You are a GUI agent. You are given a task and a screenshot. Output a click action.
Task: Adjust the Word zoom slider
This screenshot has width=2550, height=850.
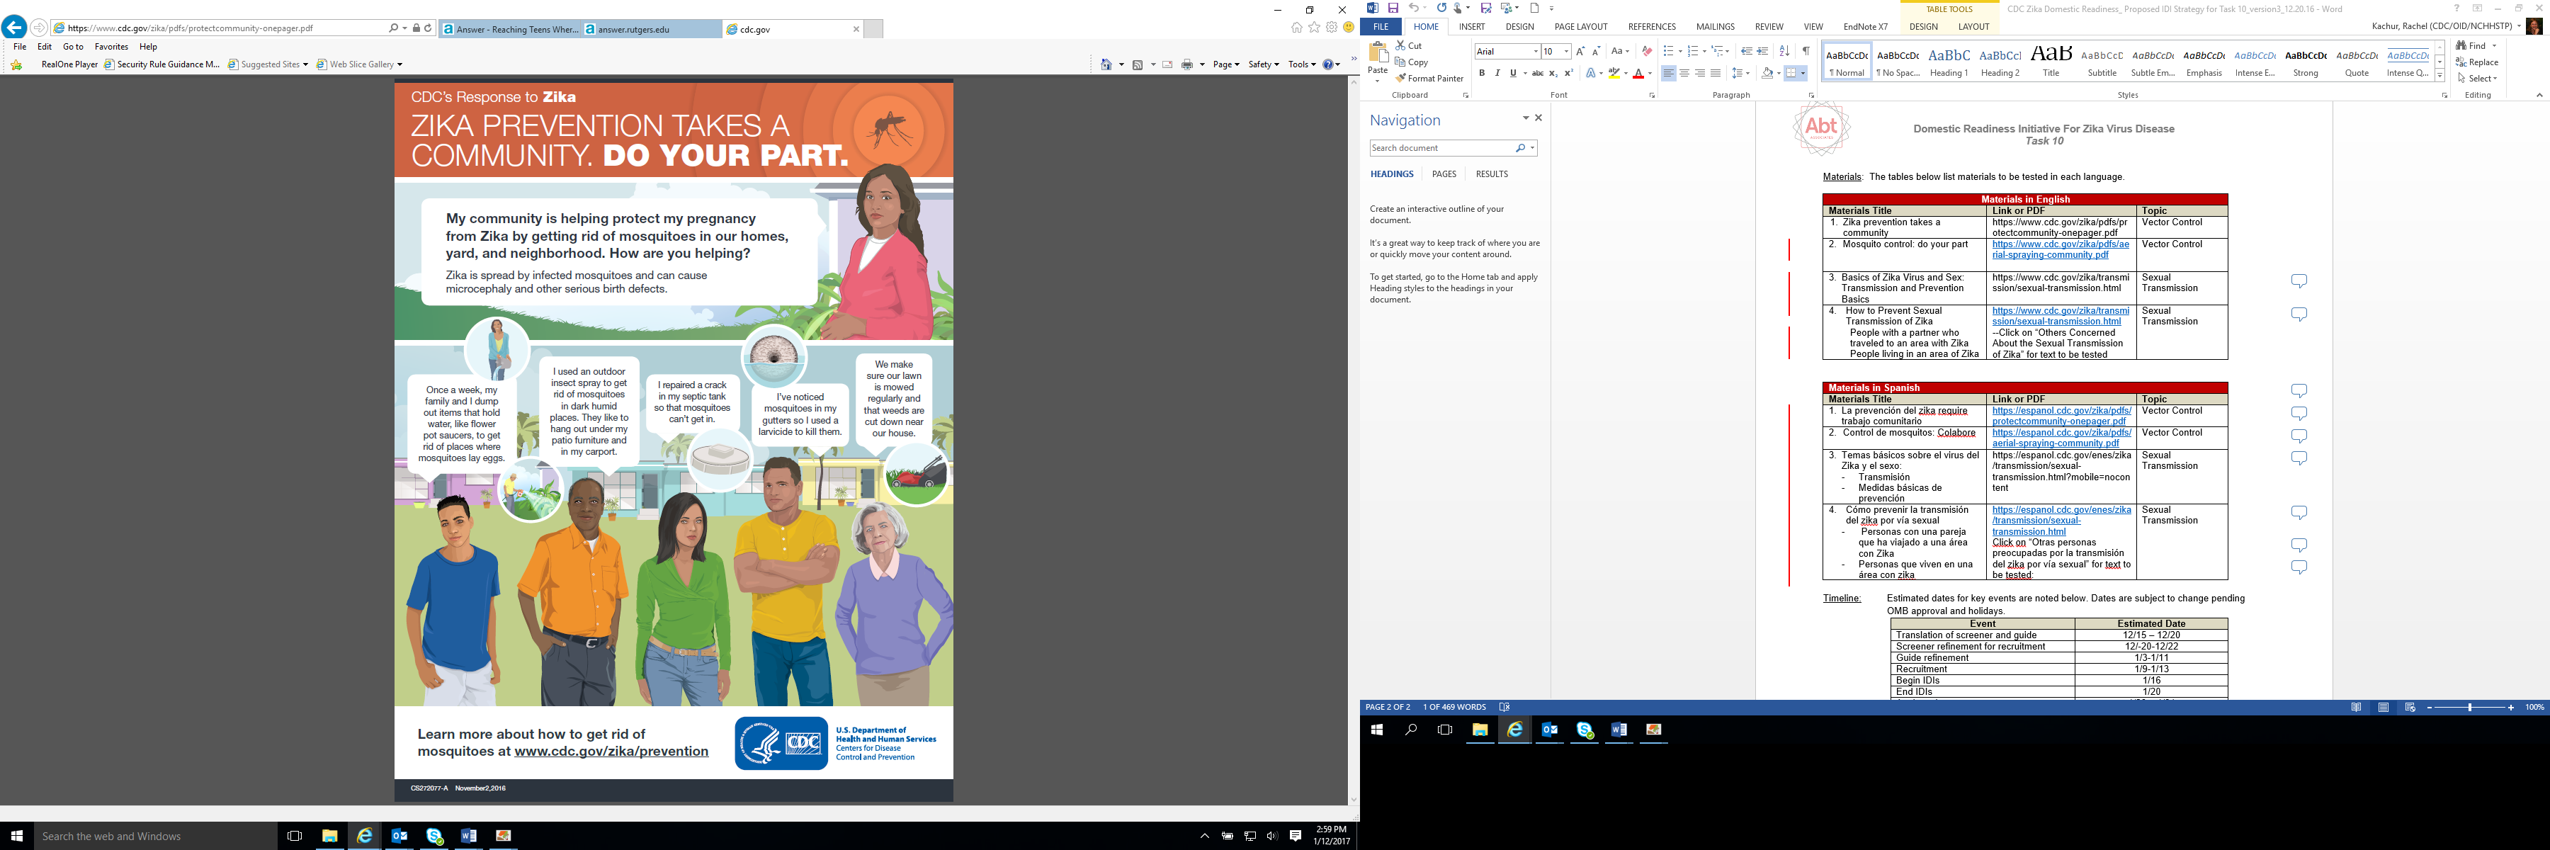point(2470,708)
